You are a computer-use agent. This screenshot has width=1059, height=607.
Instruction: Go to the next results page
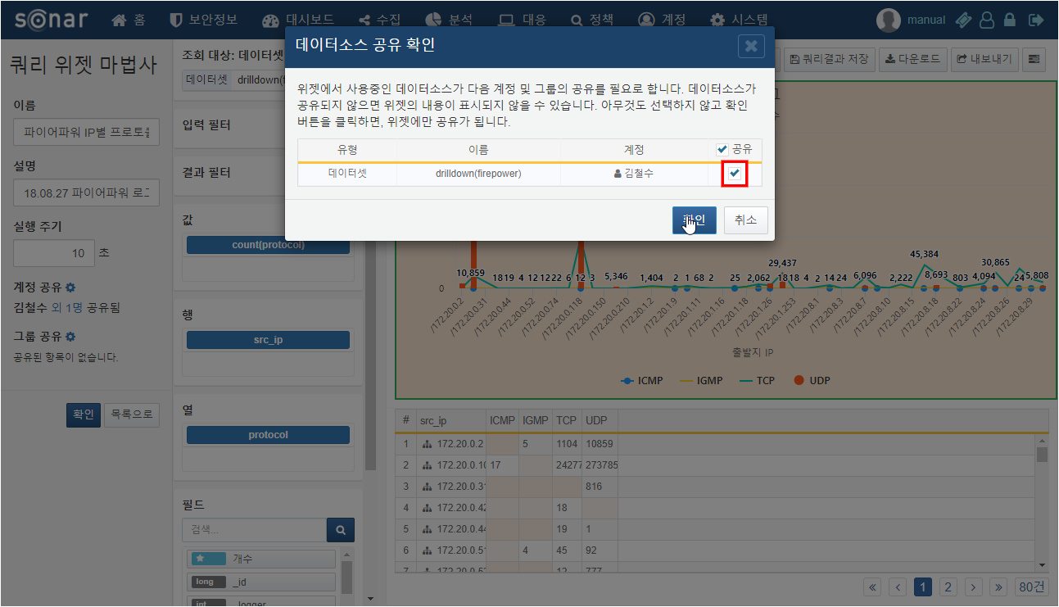pyautogui.click(x=974, y=587)
